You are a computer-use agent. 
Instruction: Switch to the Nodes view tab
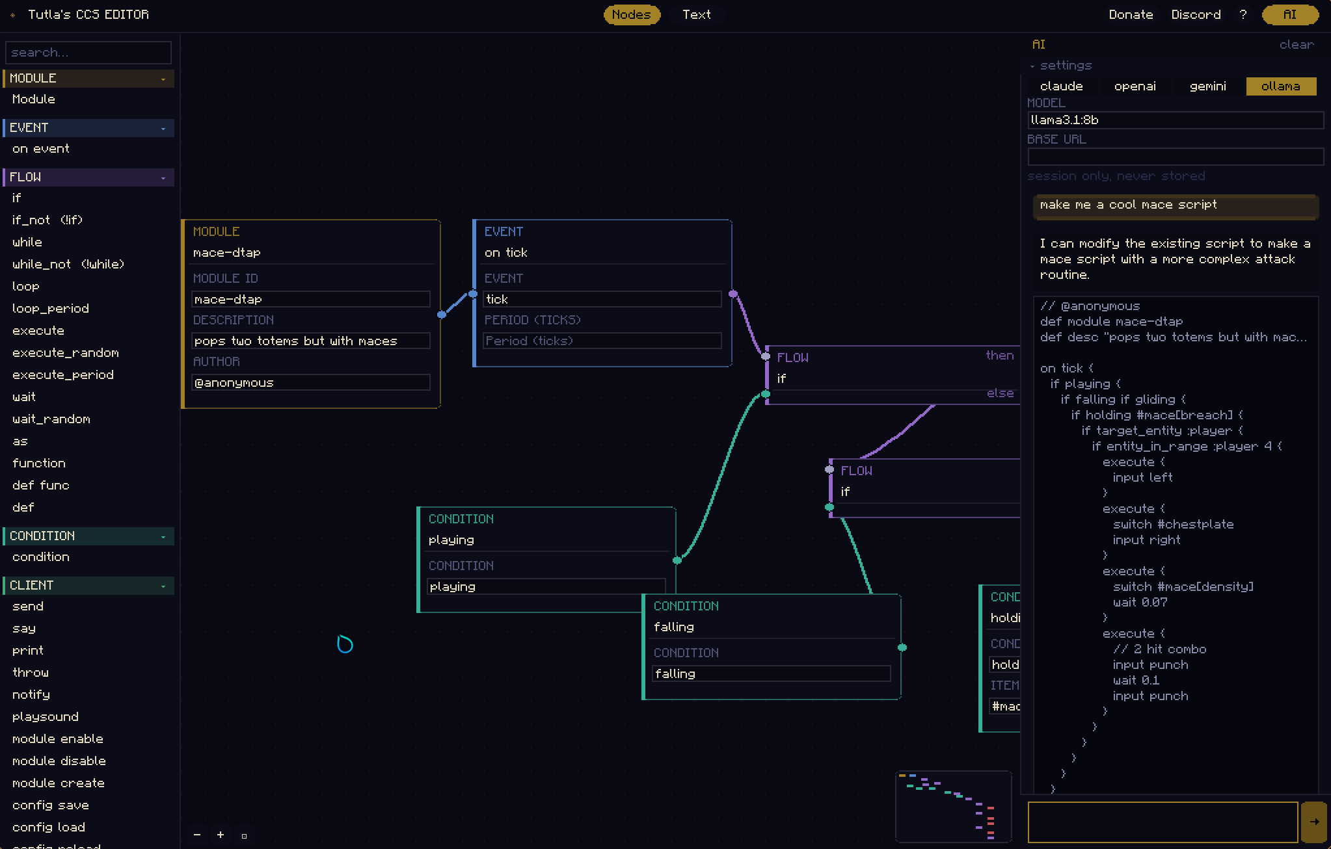631,14
